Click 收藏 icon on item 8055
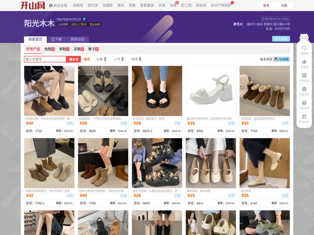Image resolution: width=314 pixels, height=235 pixels. pos(177,196)
